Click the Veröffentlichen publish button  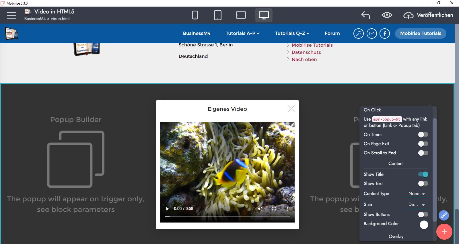[428, 15]
